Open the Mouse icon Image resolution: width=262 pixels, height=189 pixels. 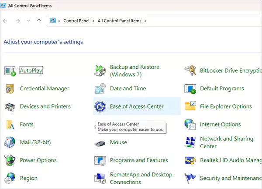pyautogui.click(x=100, y=143)
